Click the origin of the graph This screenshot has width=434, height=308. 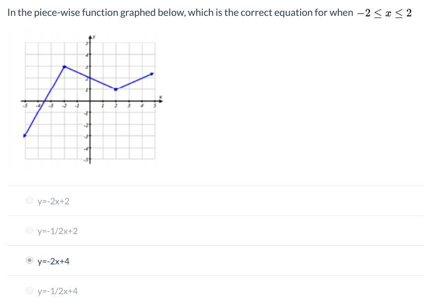(90, 101)
